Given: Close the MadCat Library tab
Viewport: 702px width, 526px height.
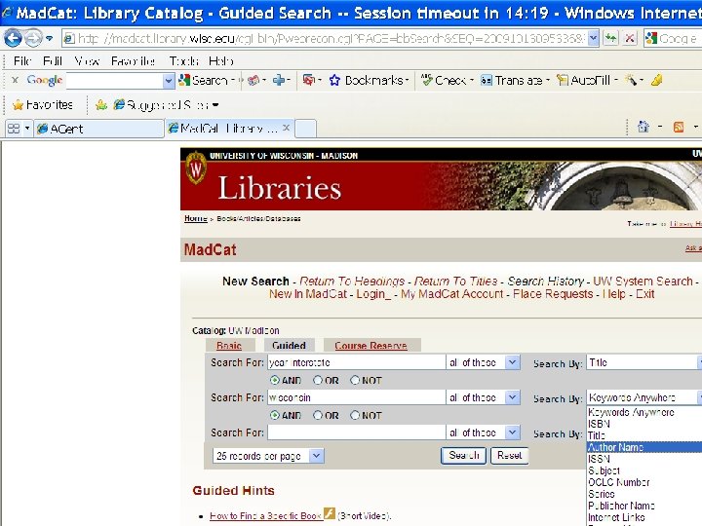Looking at the screenshot, I should (286, 128).
